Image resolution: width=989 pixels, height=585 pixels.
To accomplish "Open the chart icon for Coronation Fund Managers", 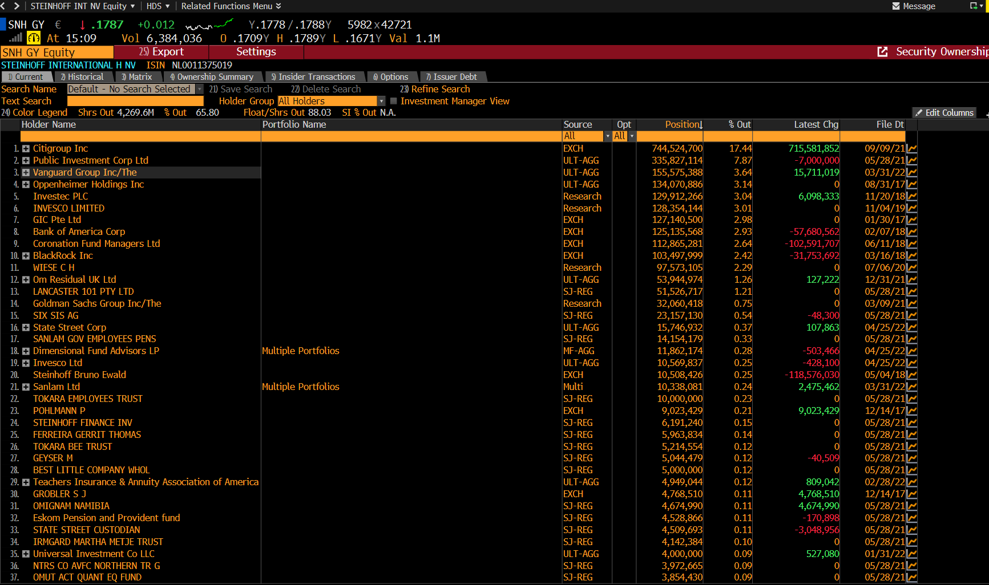I will coord(912,244).
